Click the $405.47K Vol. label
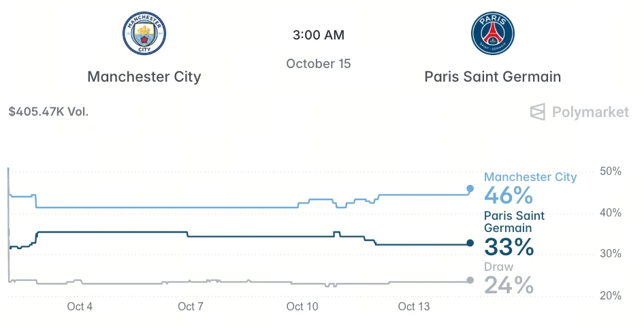Image resolution: width=644 pixels, height=328 pixels. [x=48, y=112]
